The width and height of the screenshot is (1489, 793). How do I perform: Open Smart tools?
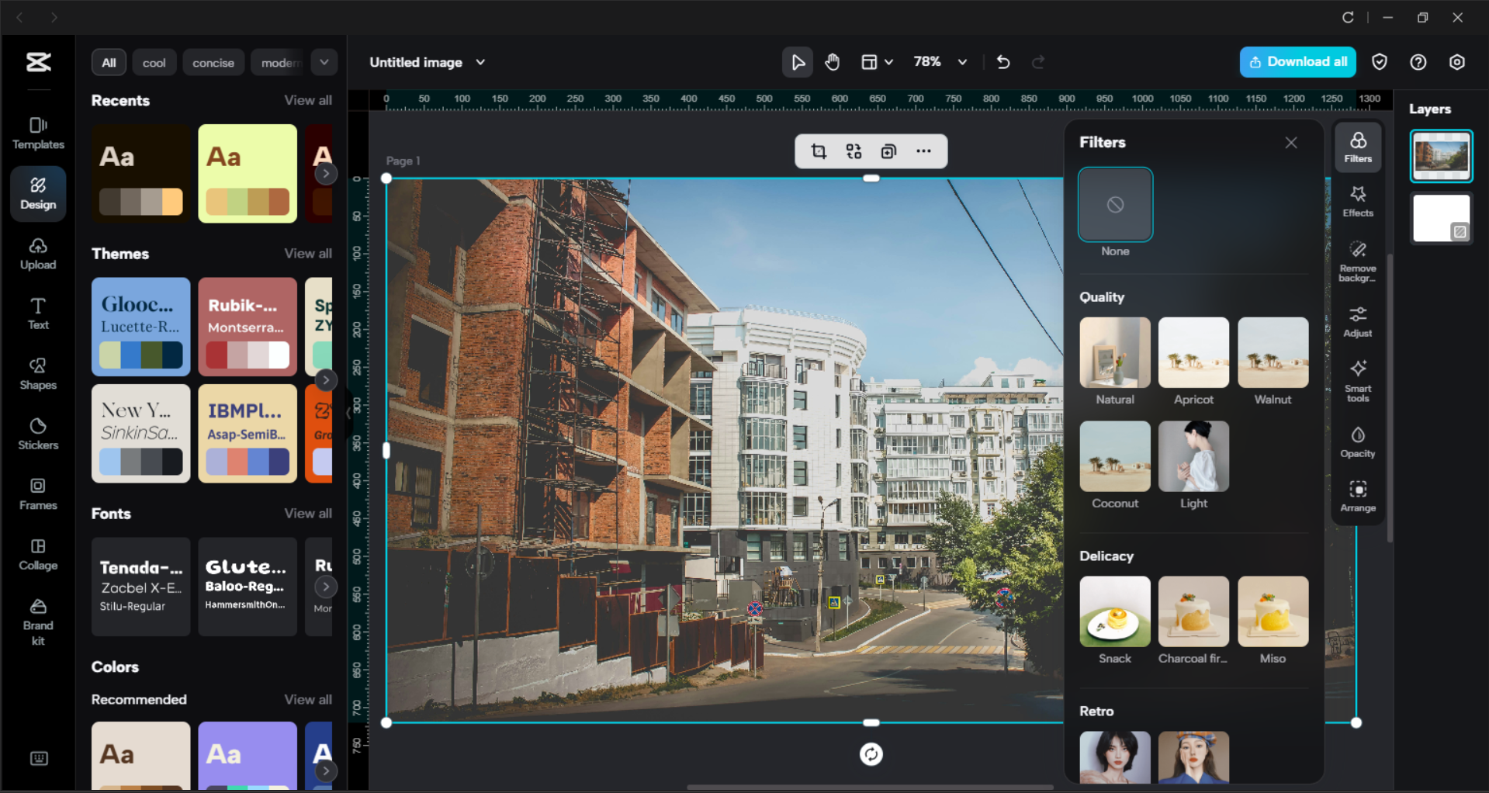tap(1357, 380)
